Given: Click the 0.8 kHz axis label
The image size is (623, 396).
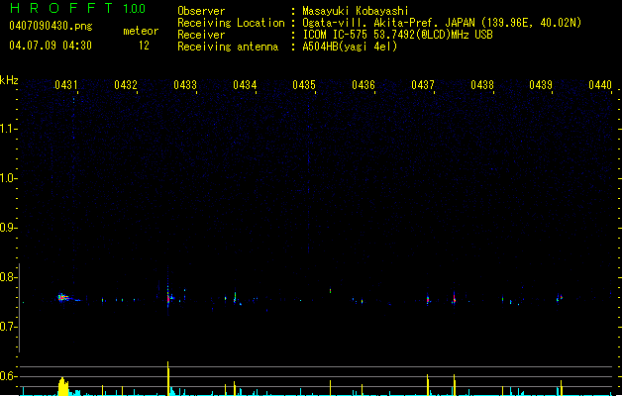Looking at the screenshot, I should click(8, 277).
